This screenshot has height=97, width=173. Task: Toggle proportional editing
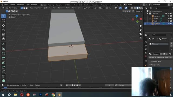tap(107, 8)
